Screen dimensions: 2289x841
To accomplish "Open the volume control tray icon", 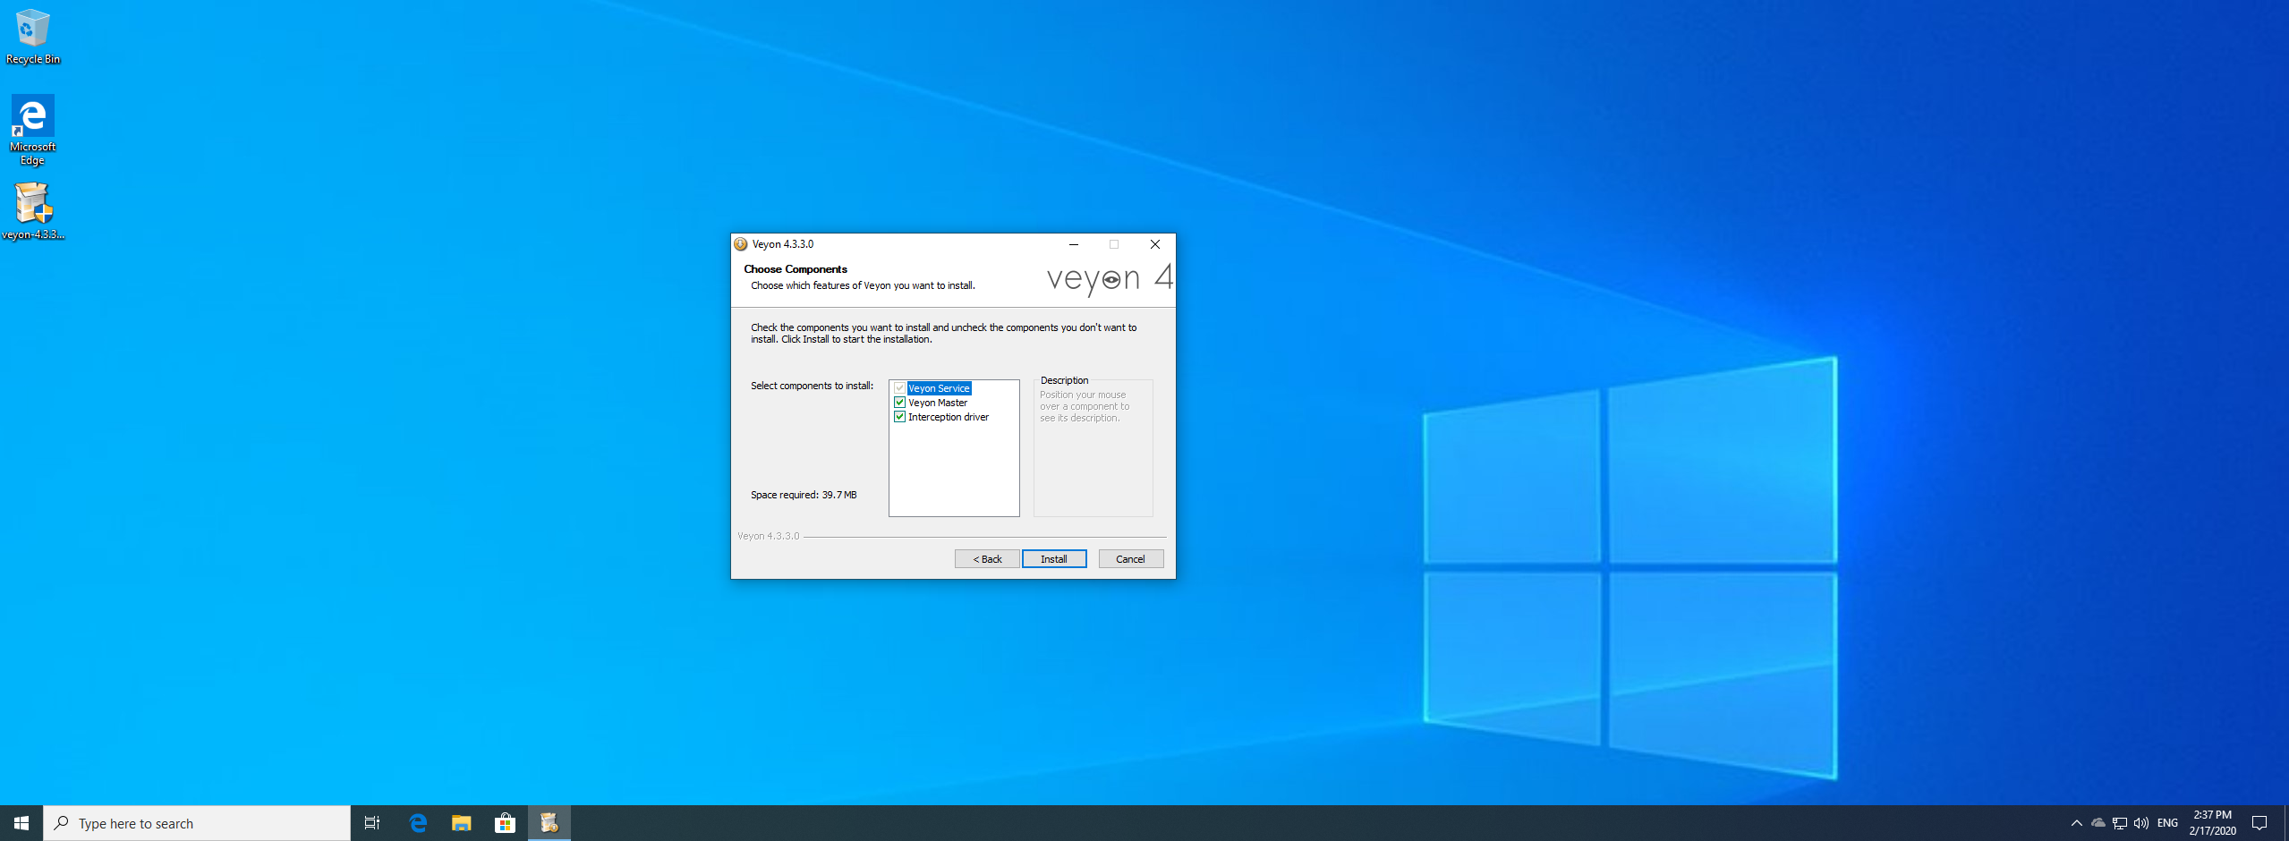I will (2140, 823).
